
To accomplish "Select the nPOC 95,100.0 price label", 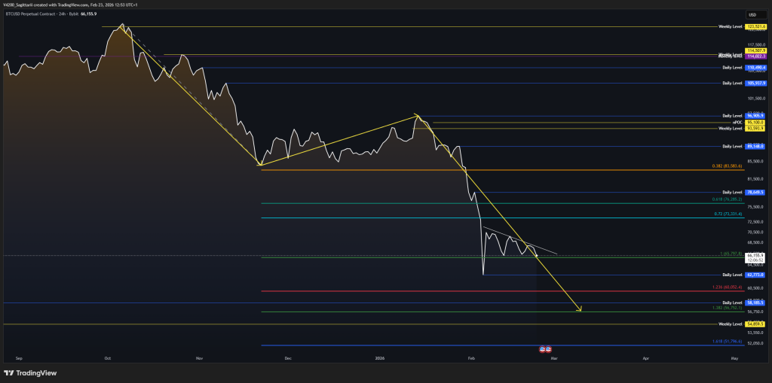I will click(755, 122).
